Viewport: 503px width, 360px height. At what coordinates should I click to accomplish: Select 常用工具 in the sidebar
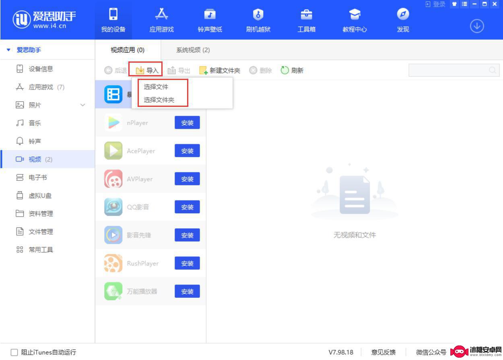point(47,250)
